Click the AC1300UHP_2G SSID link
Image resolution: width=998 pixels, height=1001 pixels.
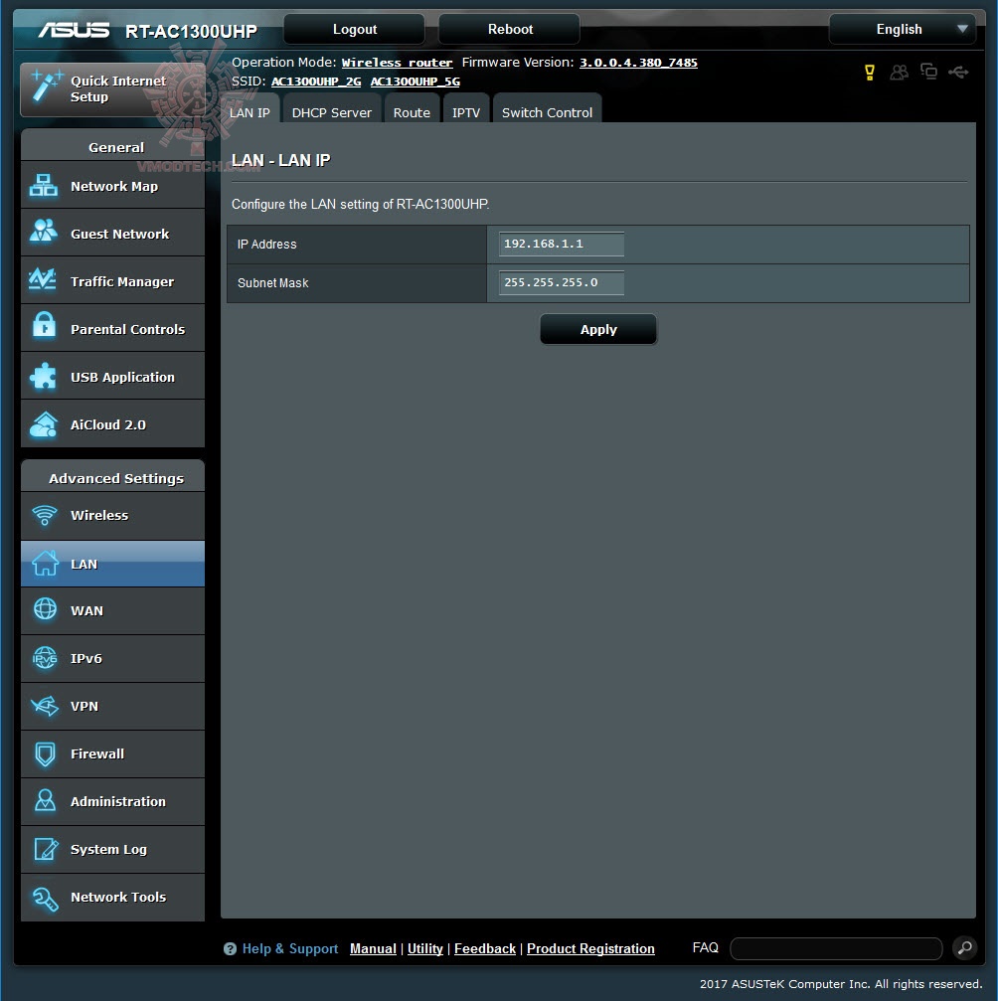click(316, 82)
